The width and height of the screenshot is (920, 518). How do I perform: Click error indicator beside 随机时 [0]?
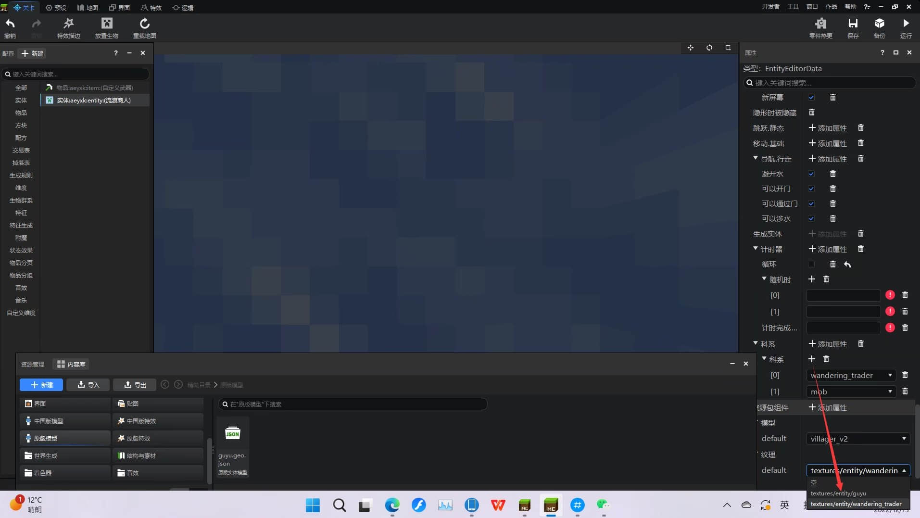point(890,295)
